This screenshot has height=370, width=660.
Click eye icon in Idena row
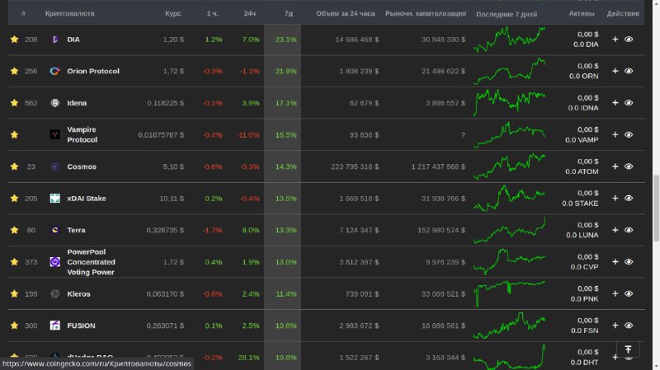(629, 103)
